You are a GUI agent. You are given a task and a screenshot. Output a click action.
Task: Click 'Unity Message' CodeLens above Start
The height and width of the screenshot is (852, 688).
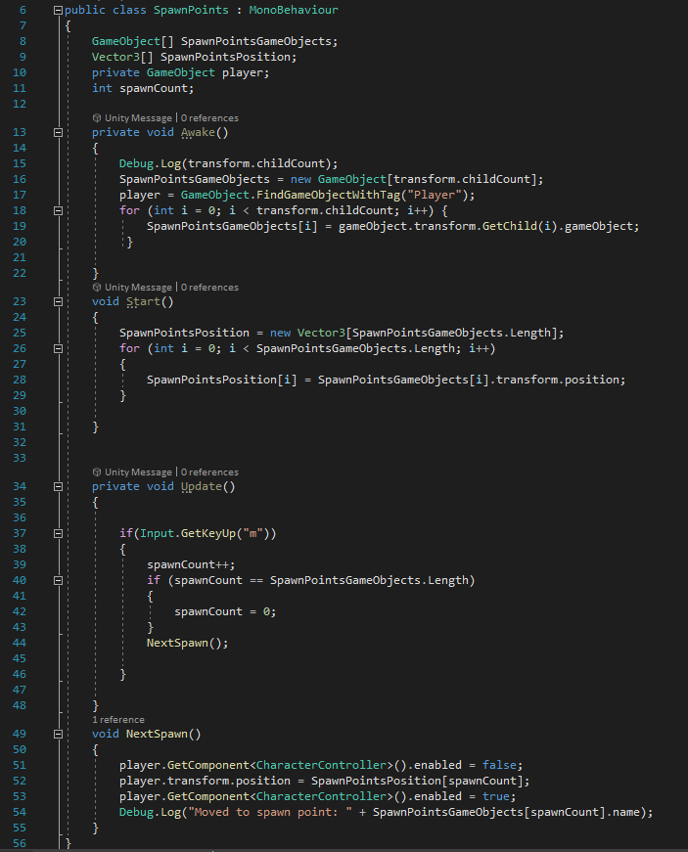pyautogui.click(x=138, y=287)
